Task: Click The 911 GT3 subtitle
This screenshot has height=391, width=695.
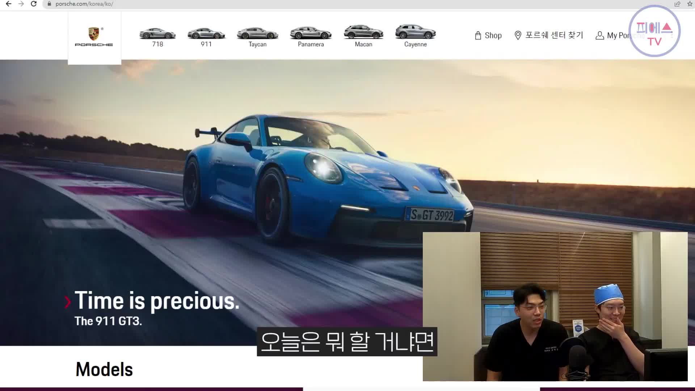Action: click(108, 321)
